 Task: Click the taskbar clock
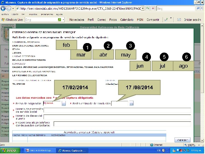coord(196,151)
